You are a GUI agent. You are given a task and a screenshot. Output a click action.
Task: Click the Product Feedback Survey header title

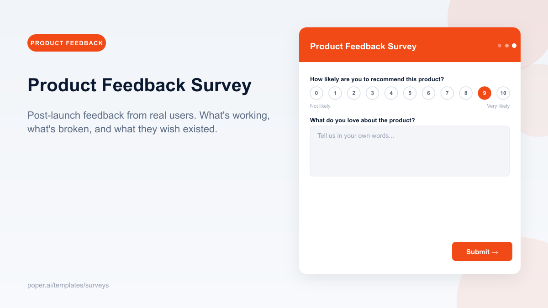[x=363, y=46]
